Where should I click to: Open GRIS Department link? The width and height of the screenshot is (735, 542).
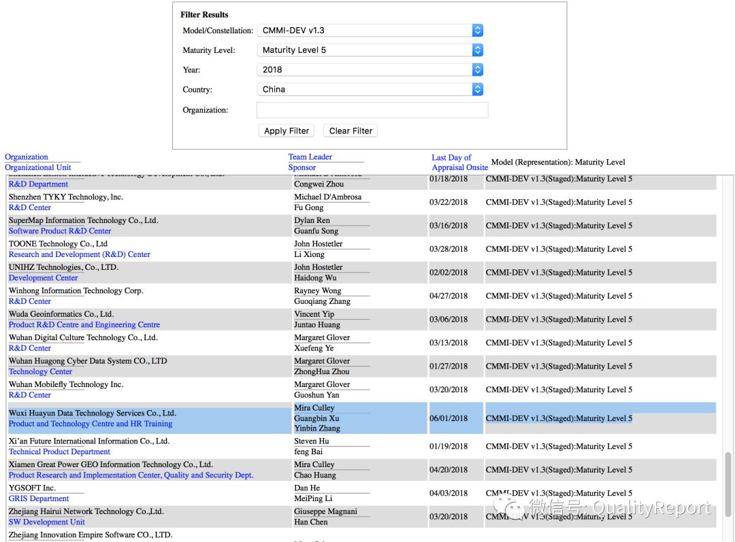39,498
